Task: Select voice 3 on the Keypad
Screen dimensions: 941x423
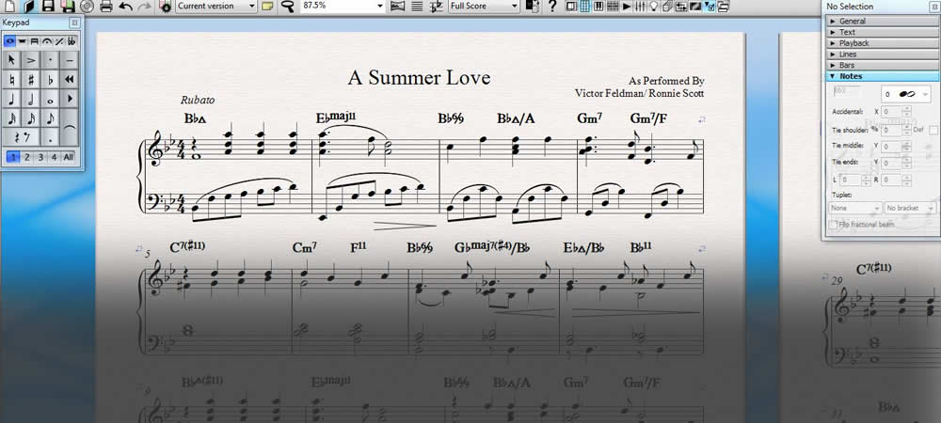Action: [x=40, y=158]
